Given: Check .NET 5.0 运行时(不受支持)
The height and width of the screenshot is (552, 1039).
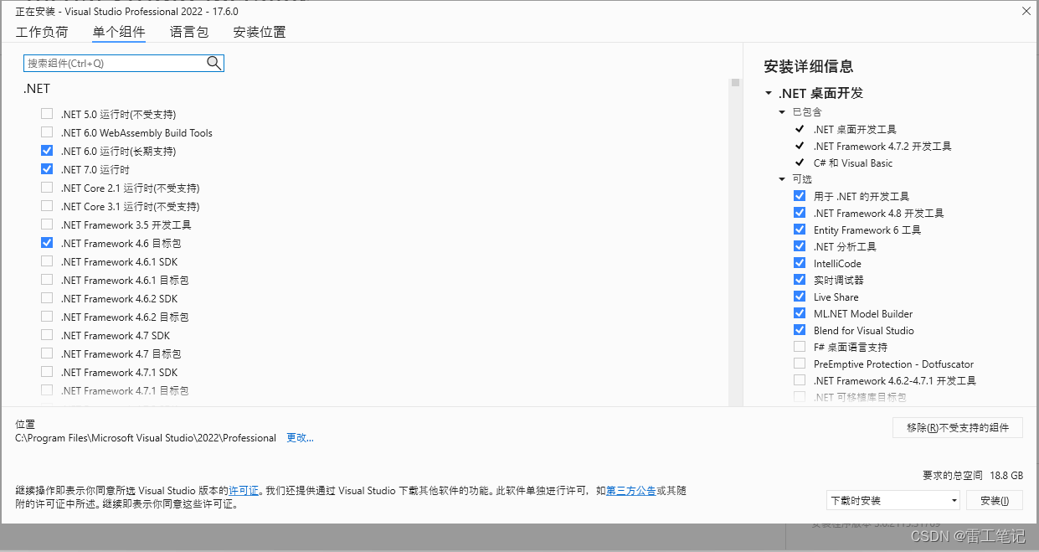Looking at the screenshot, I should 47,114.
